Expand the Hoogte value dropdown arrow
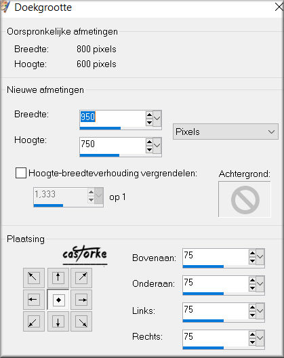Image resolution: width=284 pixels, height=358 pixels. pos(157,145)
